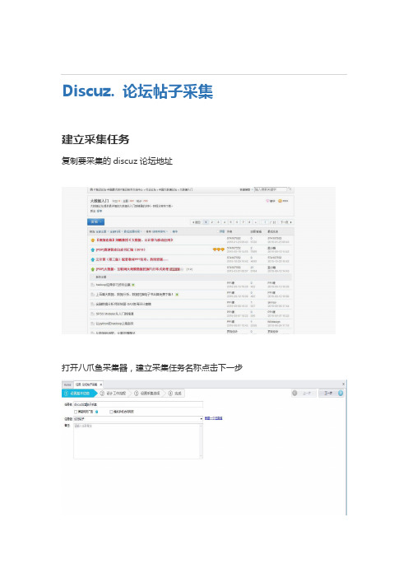Viewport: 408px width, 578px height.
Task: Click the create new task group link
Action: (x=214, y=418)
